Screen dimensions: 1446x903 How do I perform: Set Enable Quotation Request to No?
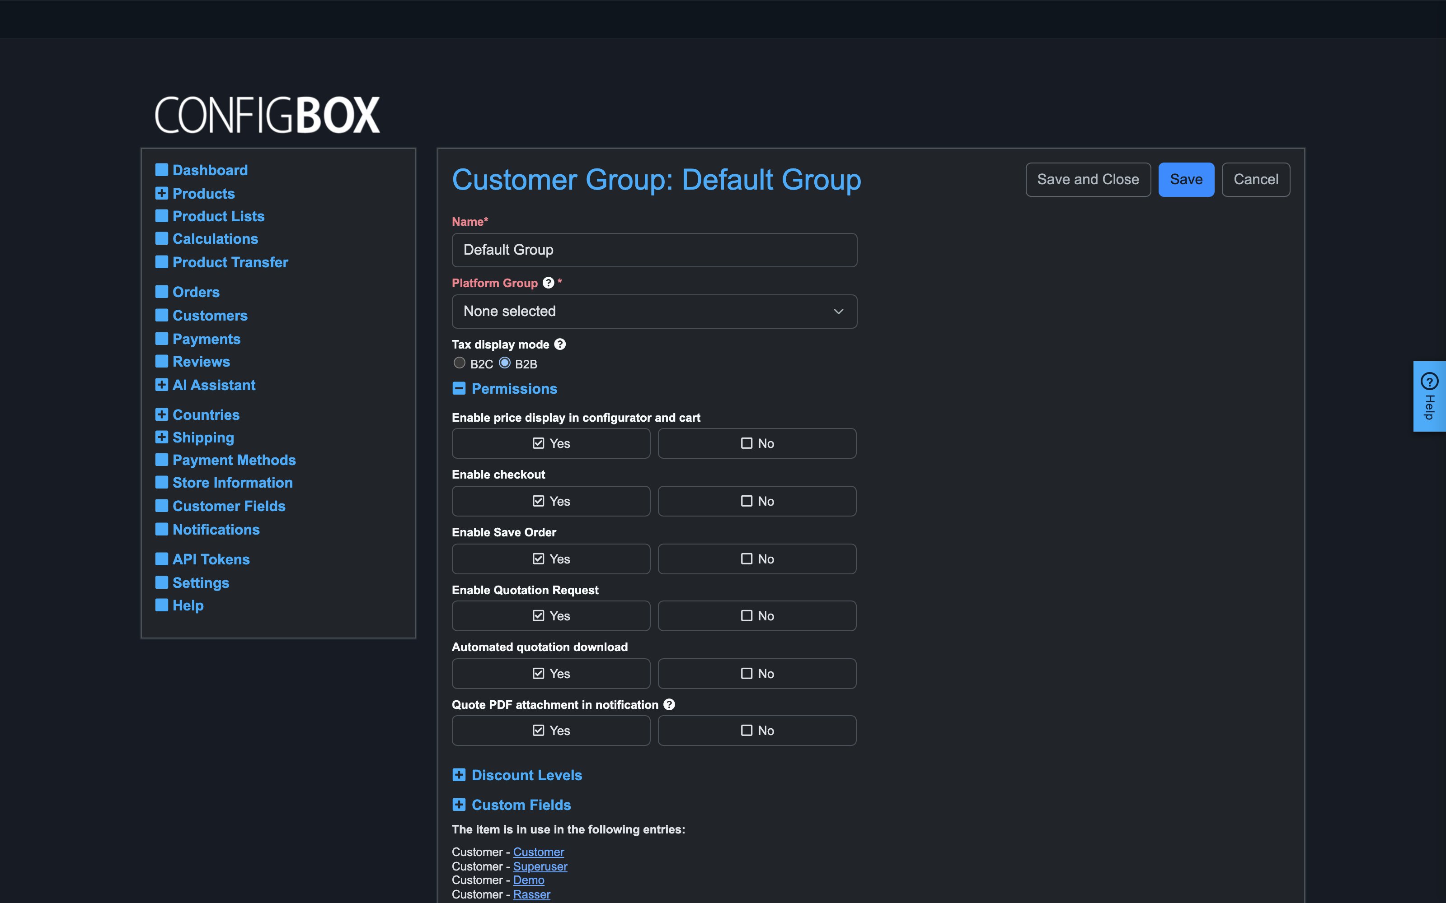756,616
